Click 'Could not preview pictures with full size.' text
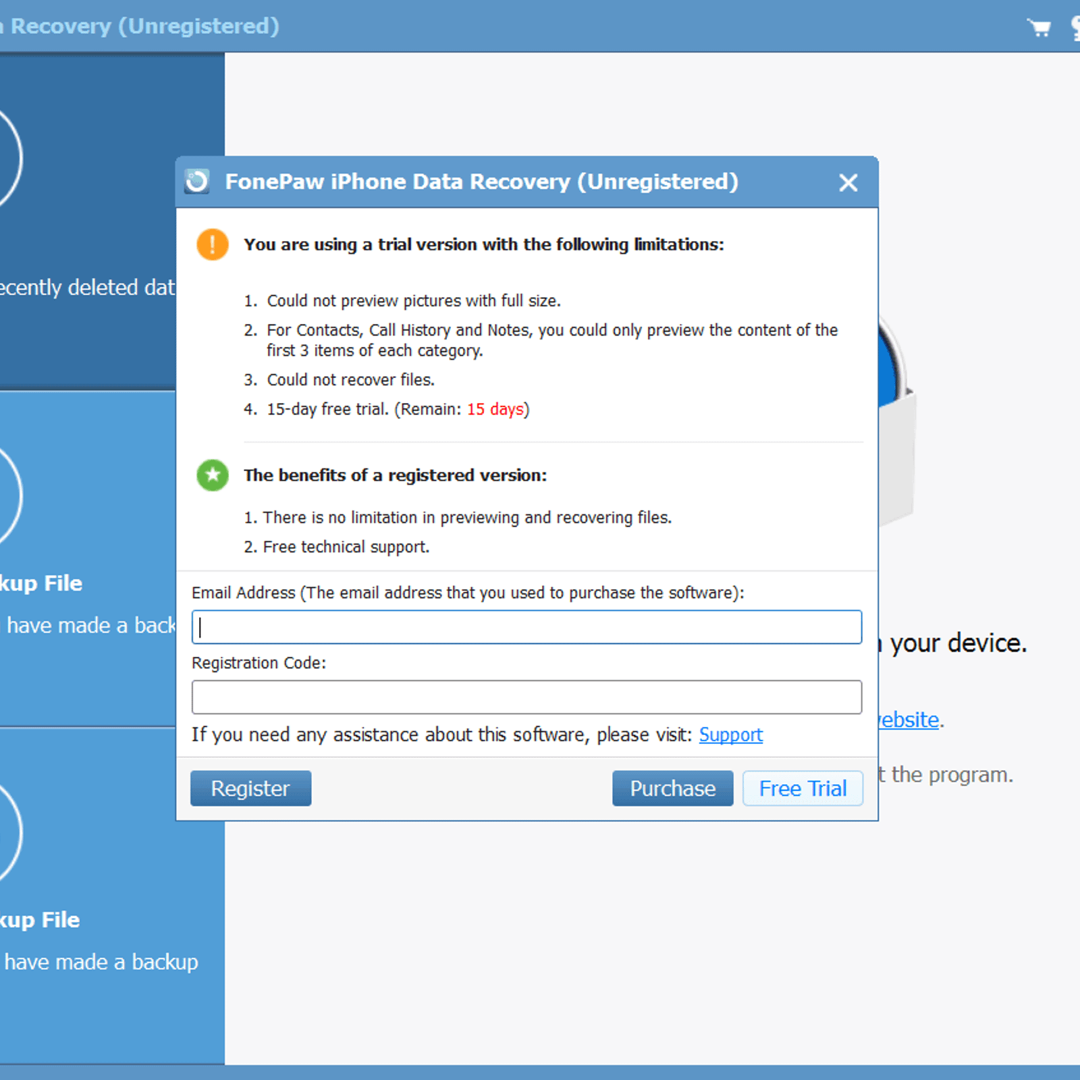Viewport: 1080px width, 1080px height. pyautogui.click(x=414, y=301)
